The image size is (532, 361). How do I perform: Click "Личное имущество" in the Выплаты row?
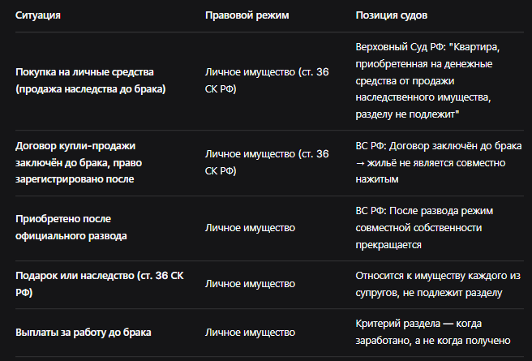point(250,333)
